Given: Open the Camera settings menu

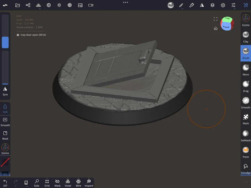Looking at the screenshot, I should click(91, 5).
